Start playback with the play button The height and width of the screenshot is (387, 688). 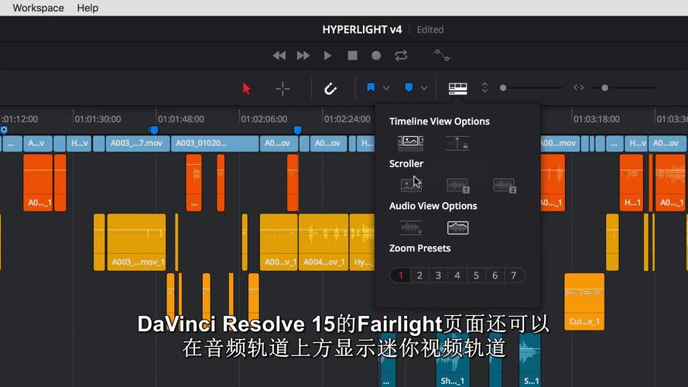tap(327, 56)
